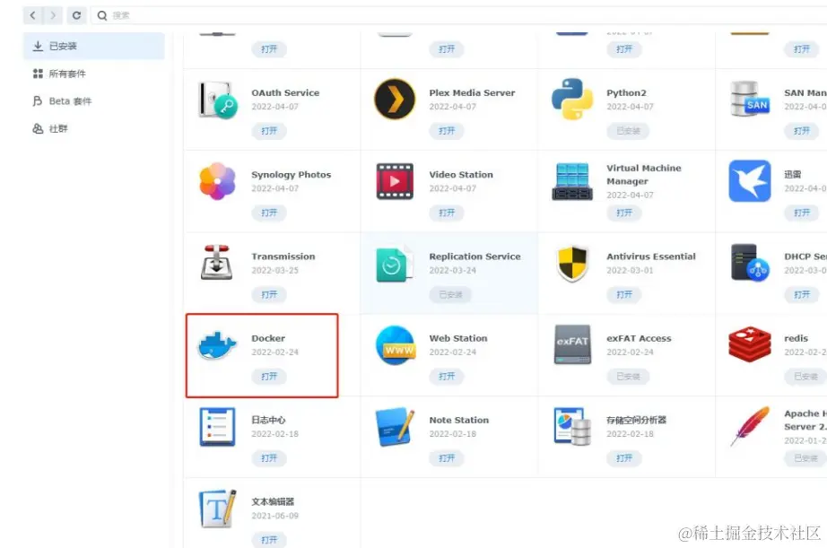Click 打开 under Antivirus Essential

coord(624,294)
